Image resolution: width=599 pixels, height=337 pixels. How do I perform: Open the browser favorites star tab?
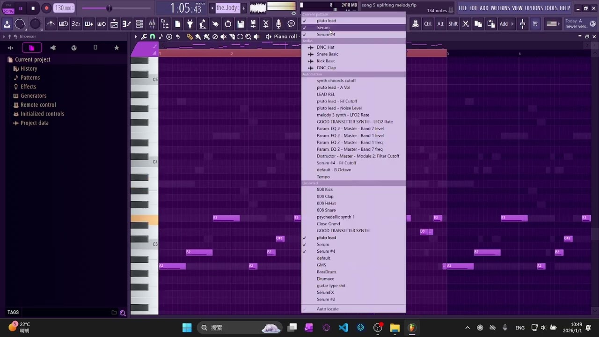coord(117,48)
